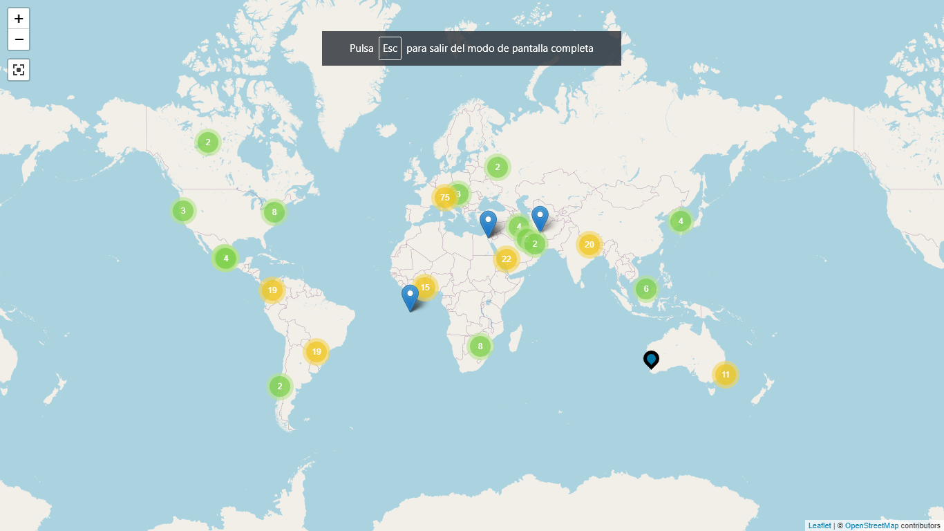The width and height of the screenshot is (944, 531).
Task: Click the dark pin marker over western Australia
Action: point(650,360)
